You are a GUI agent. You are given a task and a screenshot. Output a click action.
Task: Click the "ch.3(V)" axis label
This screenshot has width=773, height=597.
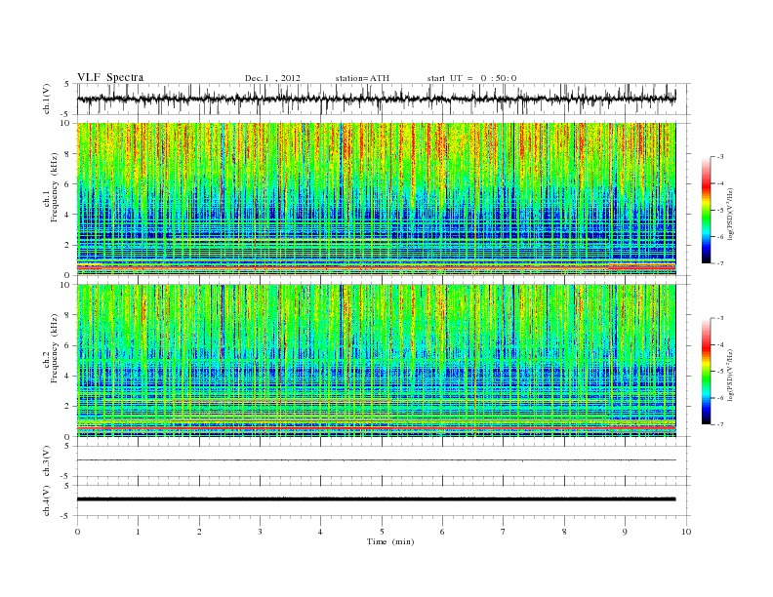pyautogui.click(x=47, y=461)
